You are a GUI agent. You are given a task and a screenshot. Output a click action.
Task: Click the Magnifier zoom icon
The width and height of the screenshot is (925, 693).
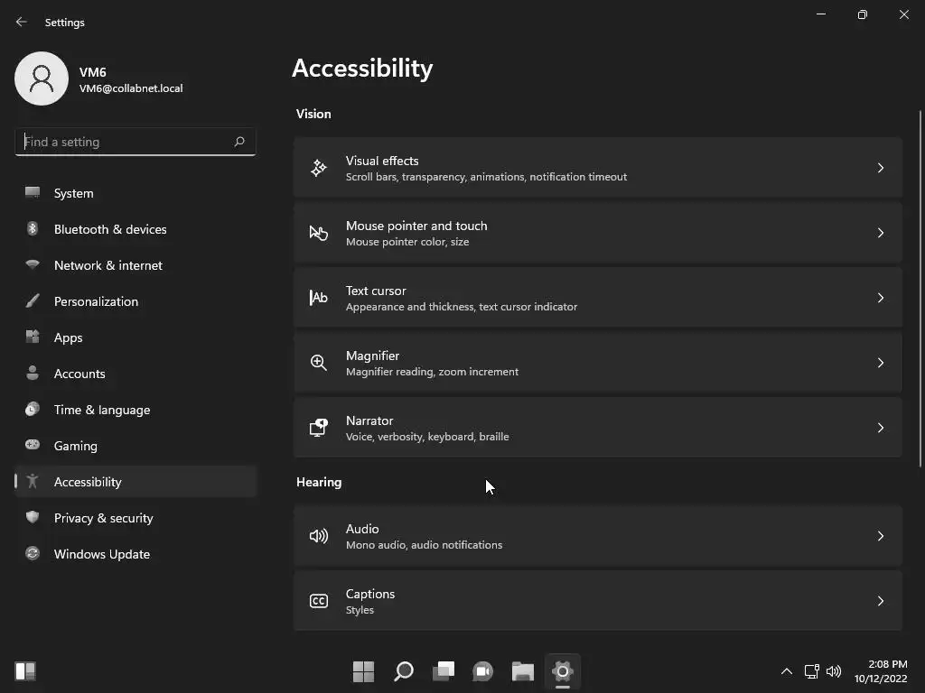(319, 363)
